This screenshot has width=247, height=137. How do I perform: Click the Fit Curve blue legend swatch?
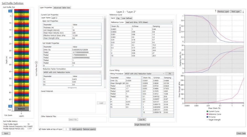(207, 117)
